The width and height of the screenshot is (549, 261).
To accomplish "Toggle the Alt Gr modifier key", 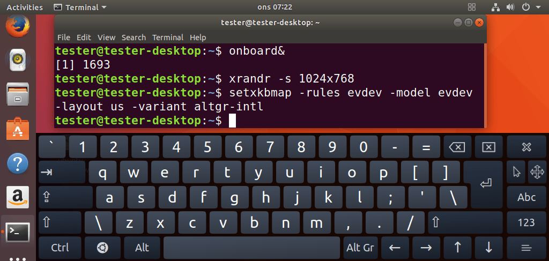I will click(360, 248).
